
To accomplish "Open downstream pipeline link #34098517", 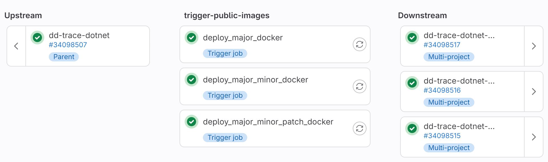I will click(442, 45).
